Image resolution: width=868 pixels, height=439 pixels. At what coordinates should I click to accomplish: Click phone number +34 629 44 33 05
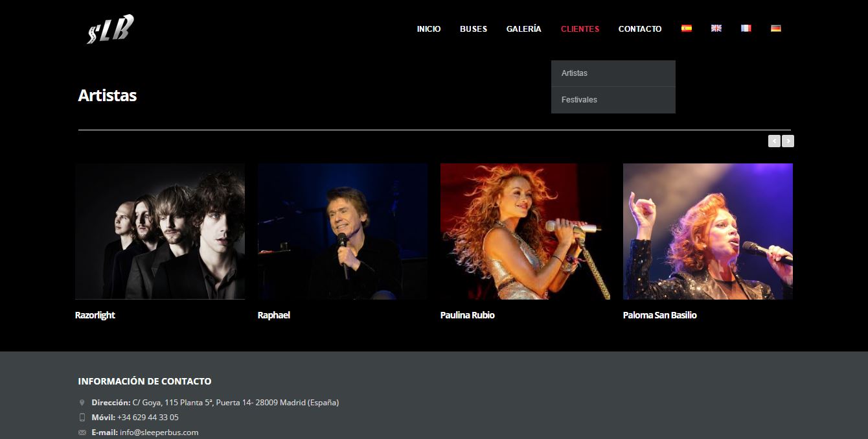pyautogui.click(x=148, y=418)
